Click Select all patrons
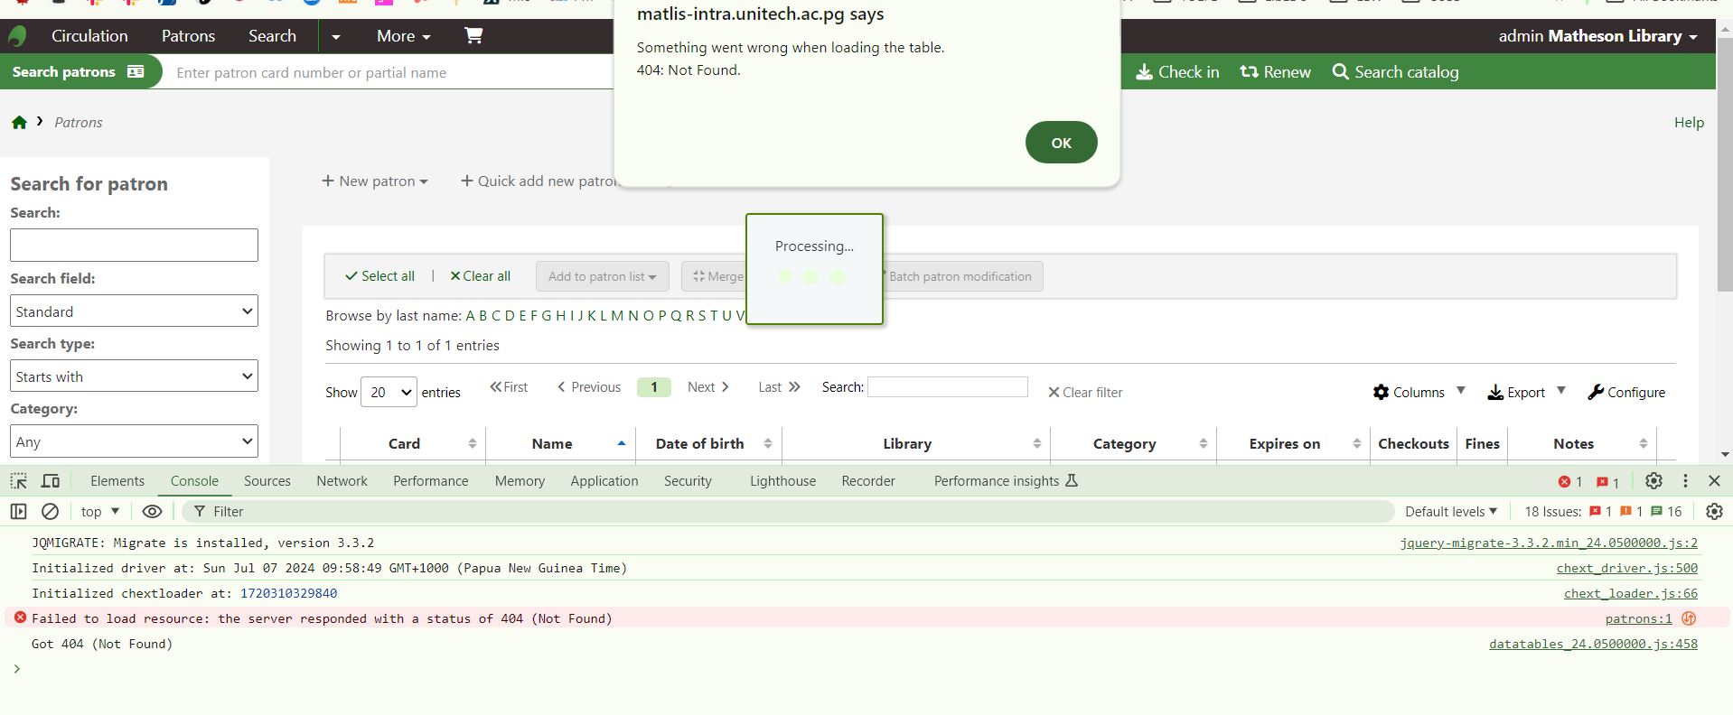The height and width of the screenshot is (715, 1733). click(379, 276)
